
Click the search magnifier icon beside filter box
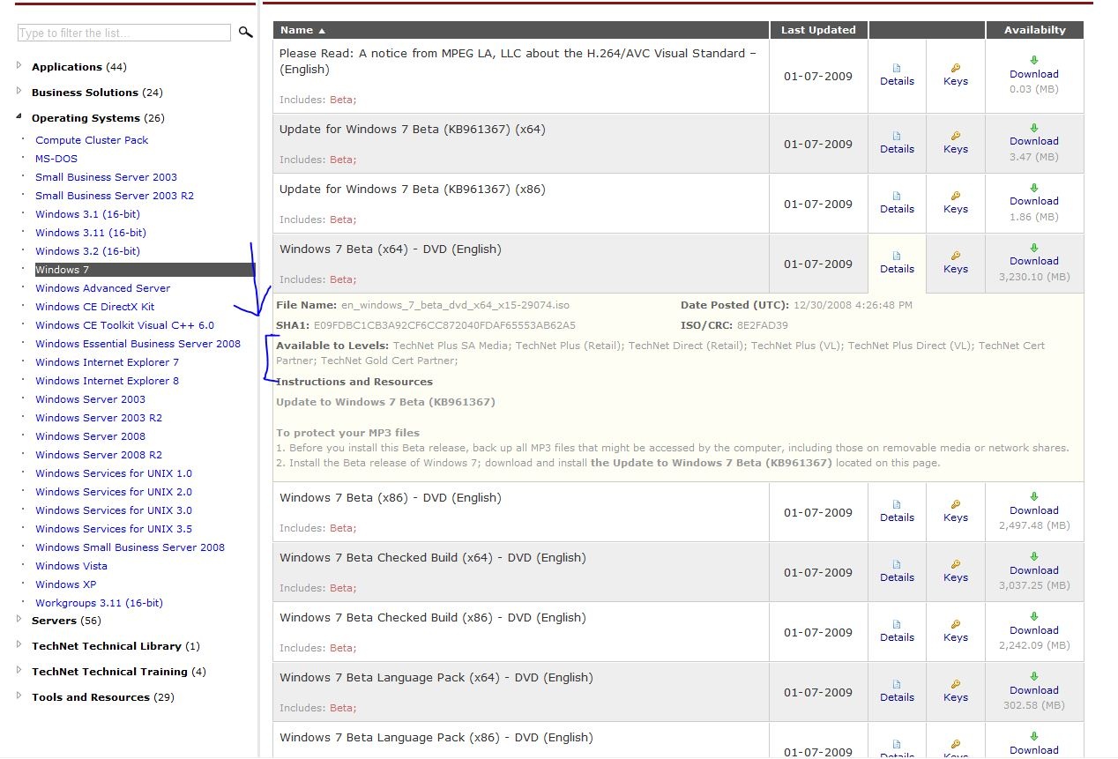click(246, 33)
